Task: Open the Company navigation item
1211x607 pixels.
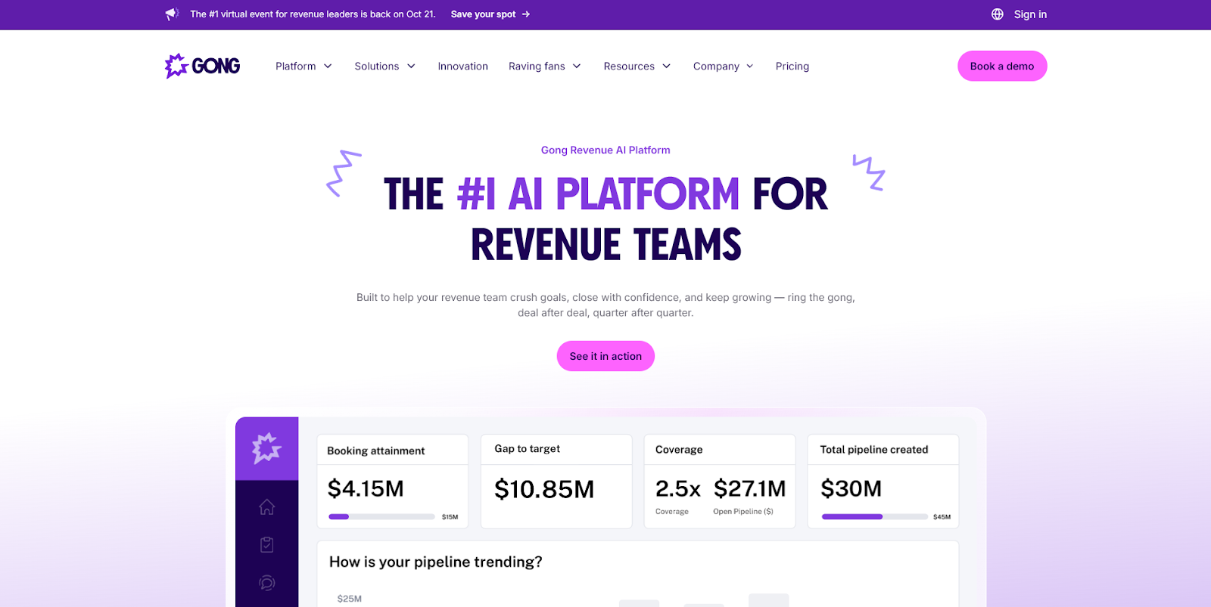Action: click(x=716, y=67)
